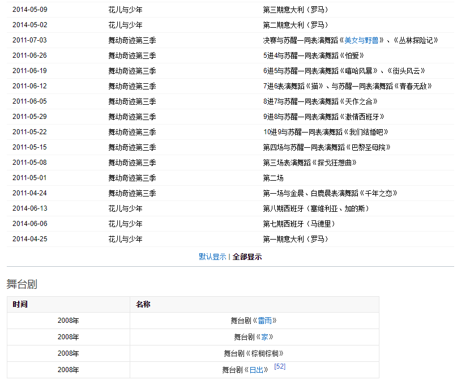Open the 日出 stage play link
The image size is (457, 384).
pyautogui.click(x=256, y=370)
